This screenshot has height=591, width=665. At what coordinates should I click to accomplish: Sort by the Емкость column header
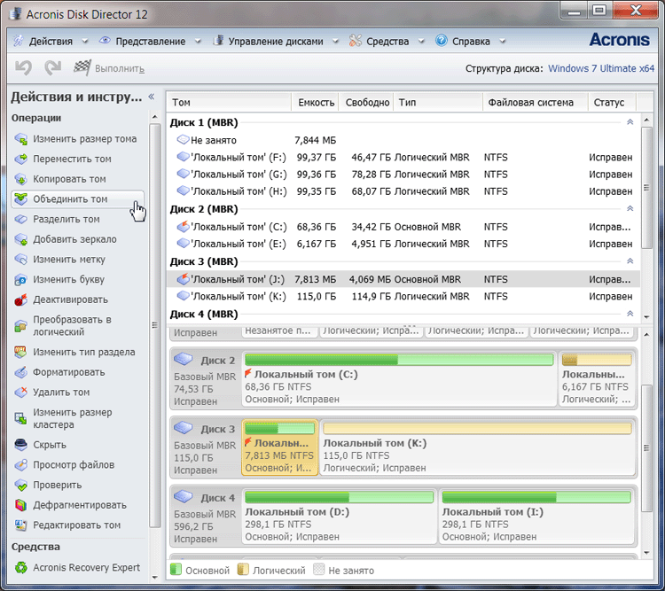pyautogui.click(x=315, y=102)
